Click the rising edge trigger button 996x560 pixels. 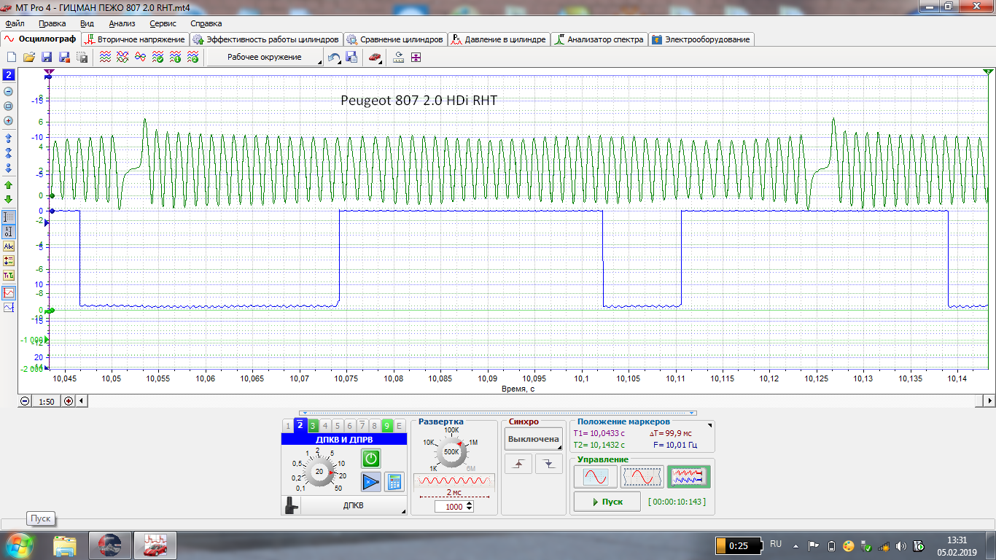[518, 464]
